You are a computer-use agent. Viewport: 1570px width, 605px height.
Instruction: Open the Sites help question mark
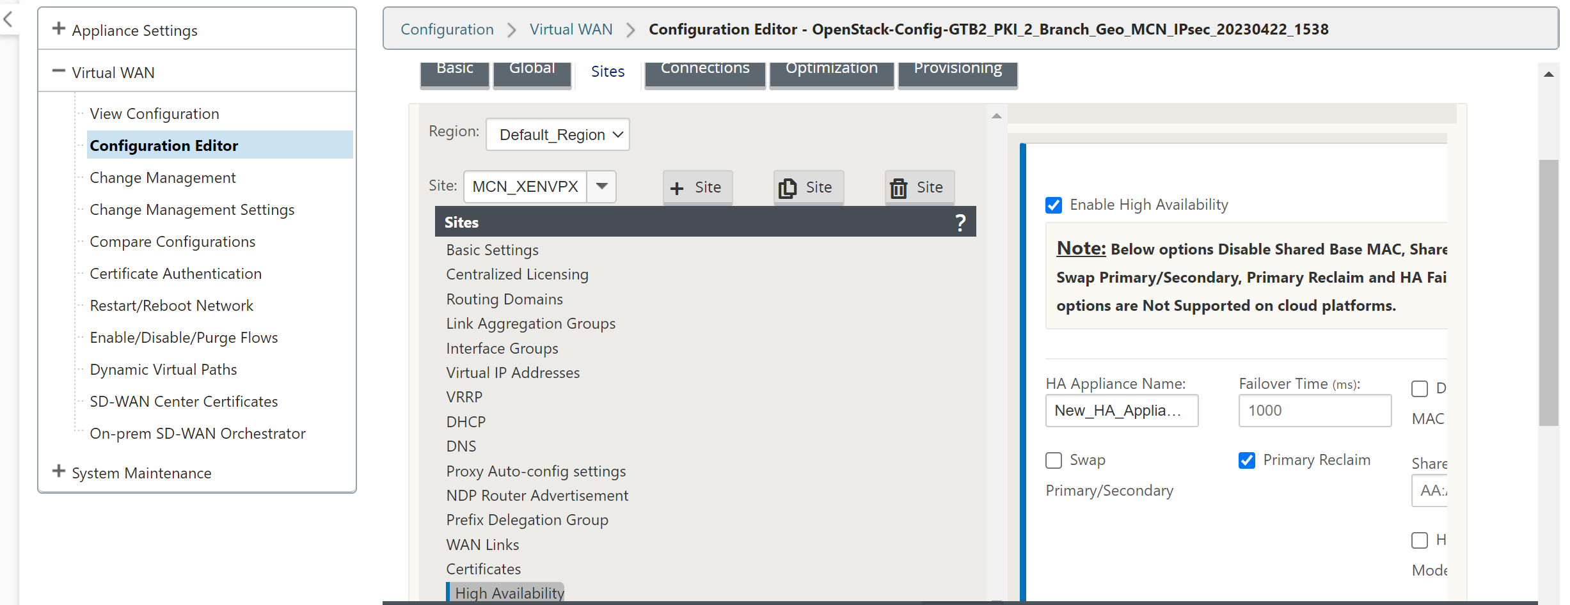point(960,223)
